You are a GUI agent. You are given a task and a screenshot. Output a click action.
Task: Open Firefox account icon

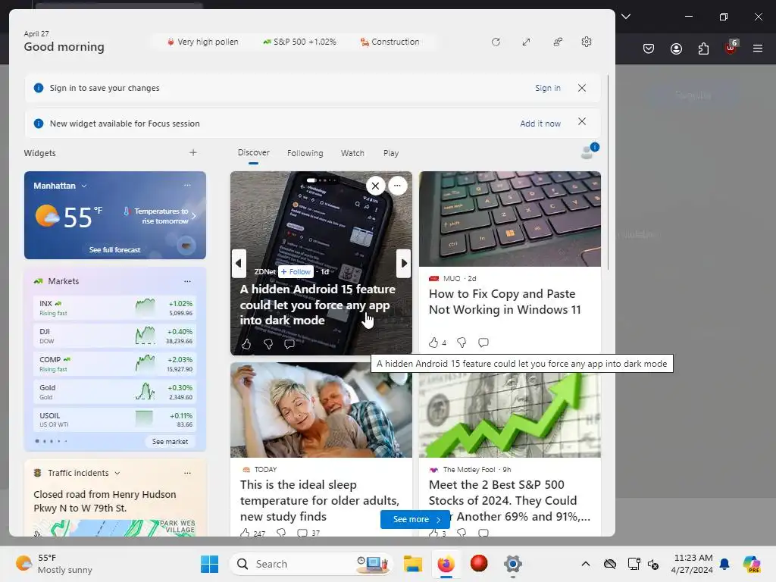pos(676,48)
